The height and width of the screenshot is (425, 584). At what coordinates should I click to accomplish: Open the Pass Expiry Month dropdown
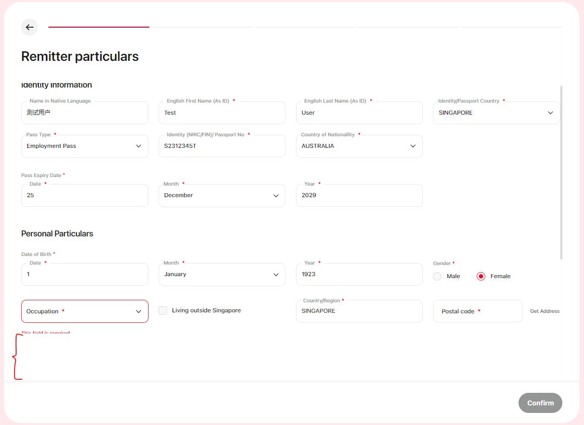(x=222, y=195)
